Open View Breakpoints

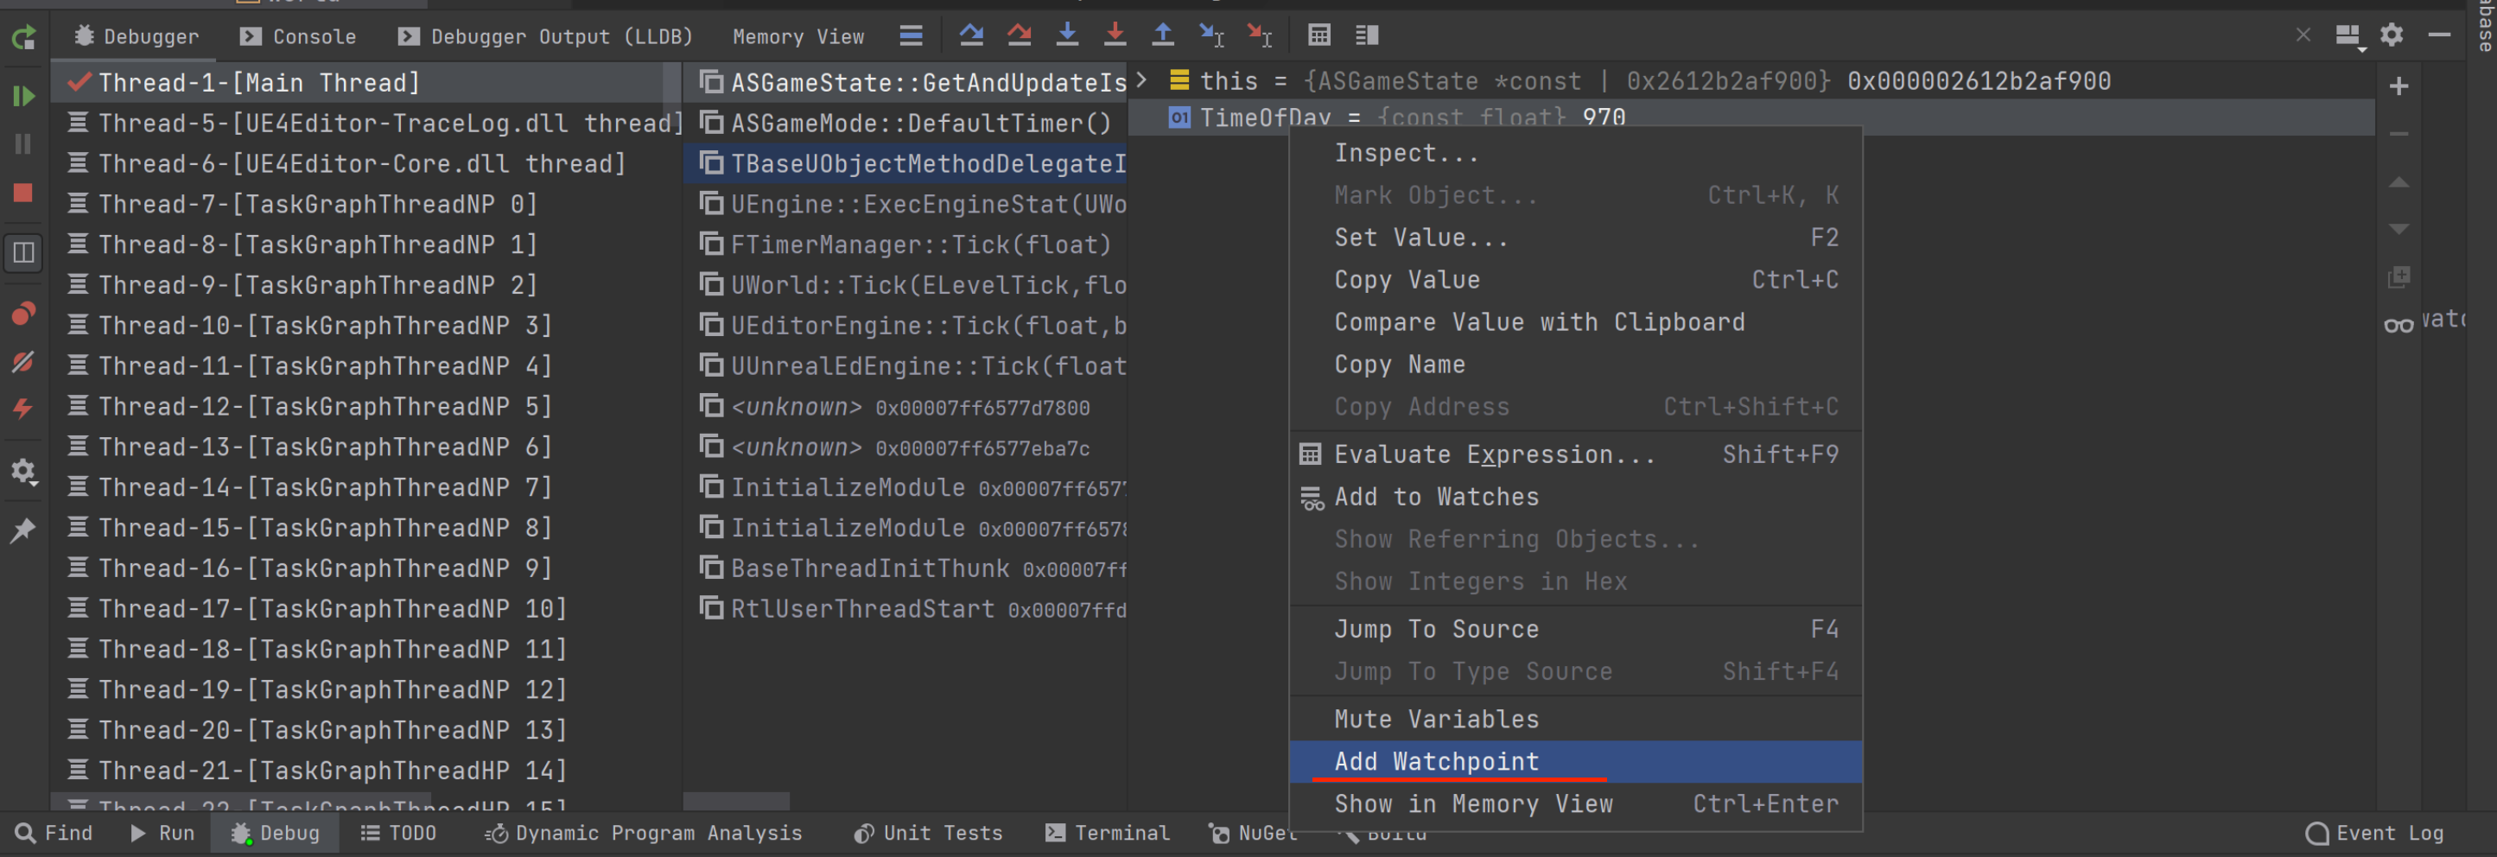(23, 314)
